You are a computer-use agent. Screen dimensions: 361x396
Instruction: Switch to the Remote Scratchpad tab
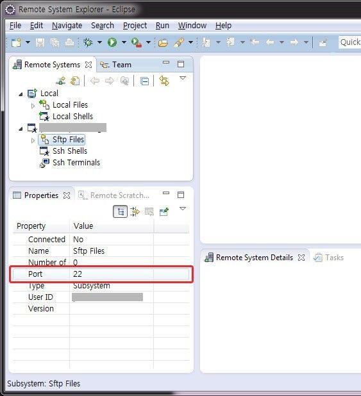113,195
